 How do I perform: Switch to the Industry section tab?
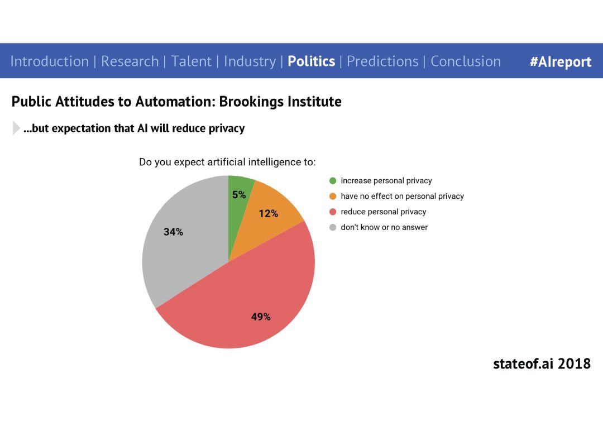click(250, 61)
